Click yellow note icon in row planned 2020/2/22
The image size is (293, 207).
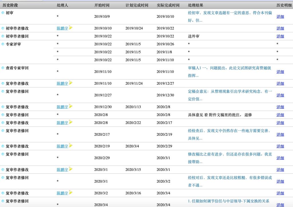coord(71,122)
